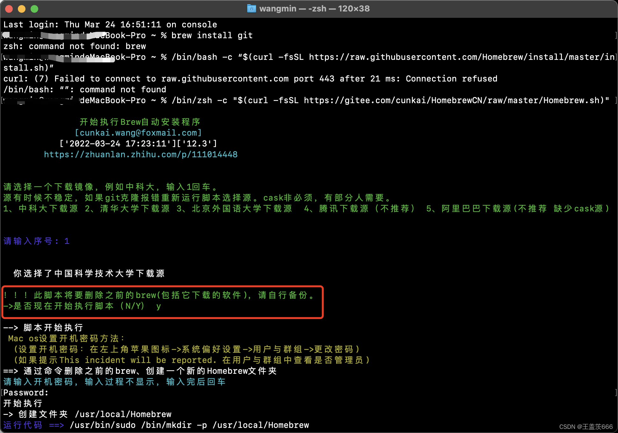Click the folder icon in title bar
Screen dimensions: 618x433
(x=251, y=9)
